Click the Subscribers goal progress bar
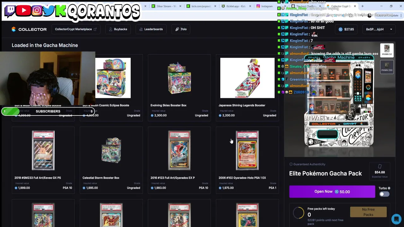404x227 pixels. pyautogui.click(x=48, y=111)
